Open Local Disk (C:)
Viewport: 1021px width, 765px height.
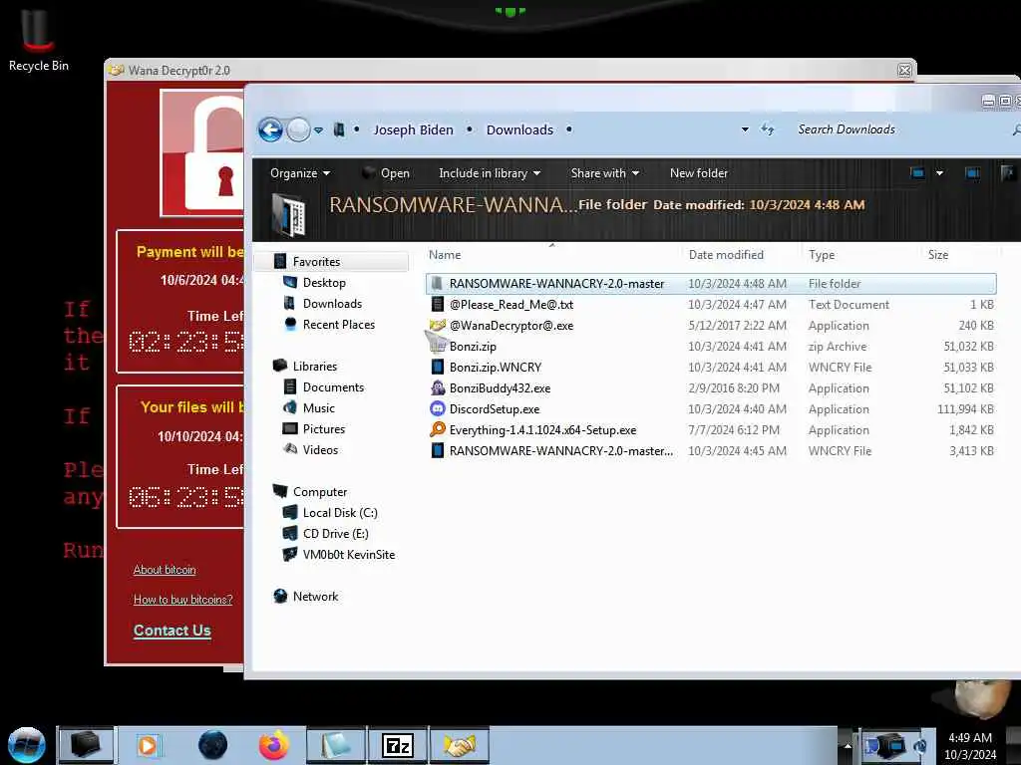(340, 513)
